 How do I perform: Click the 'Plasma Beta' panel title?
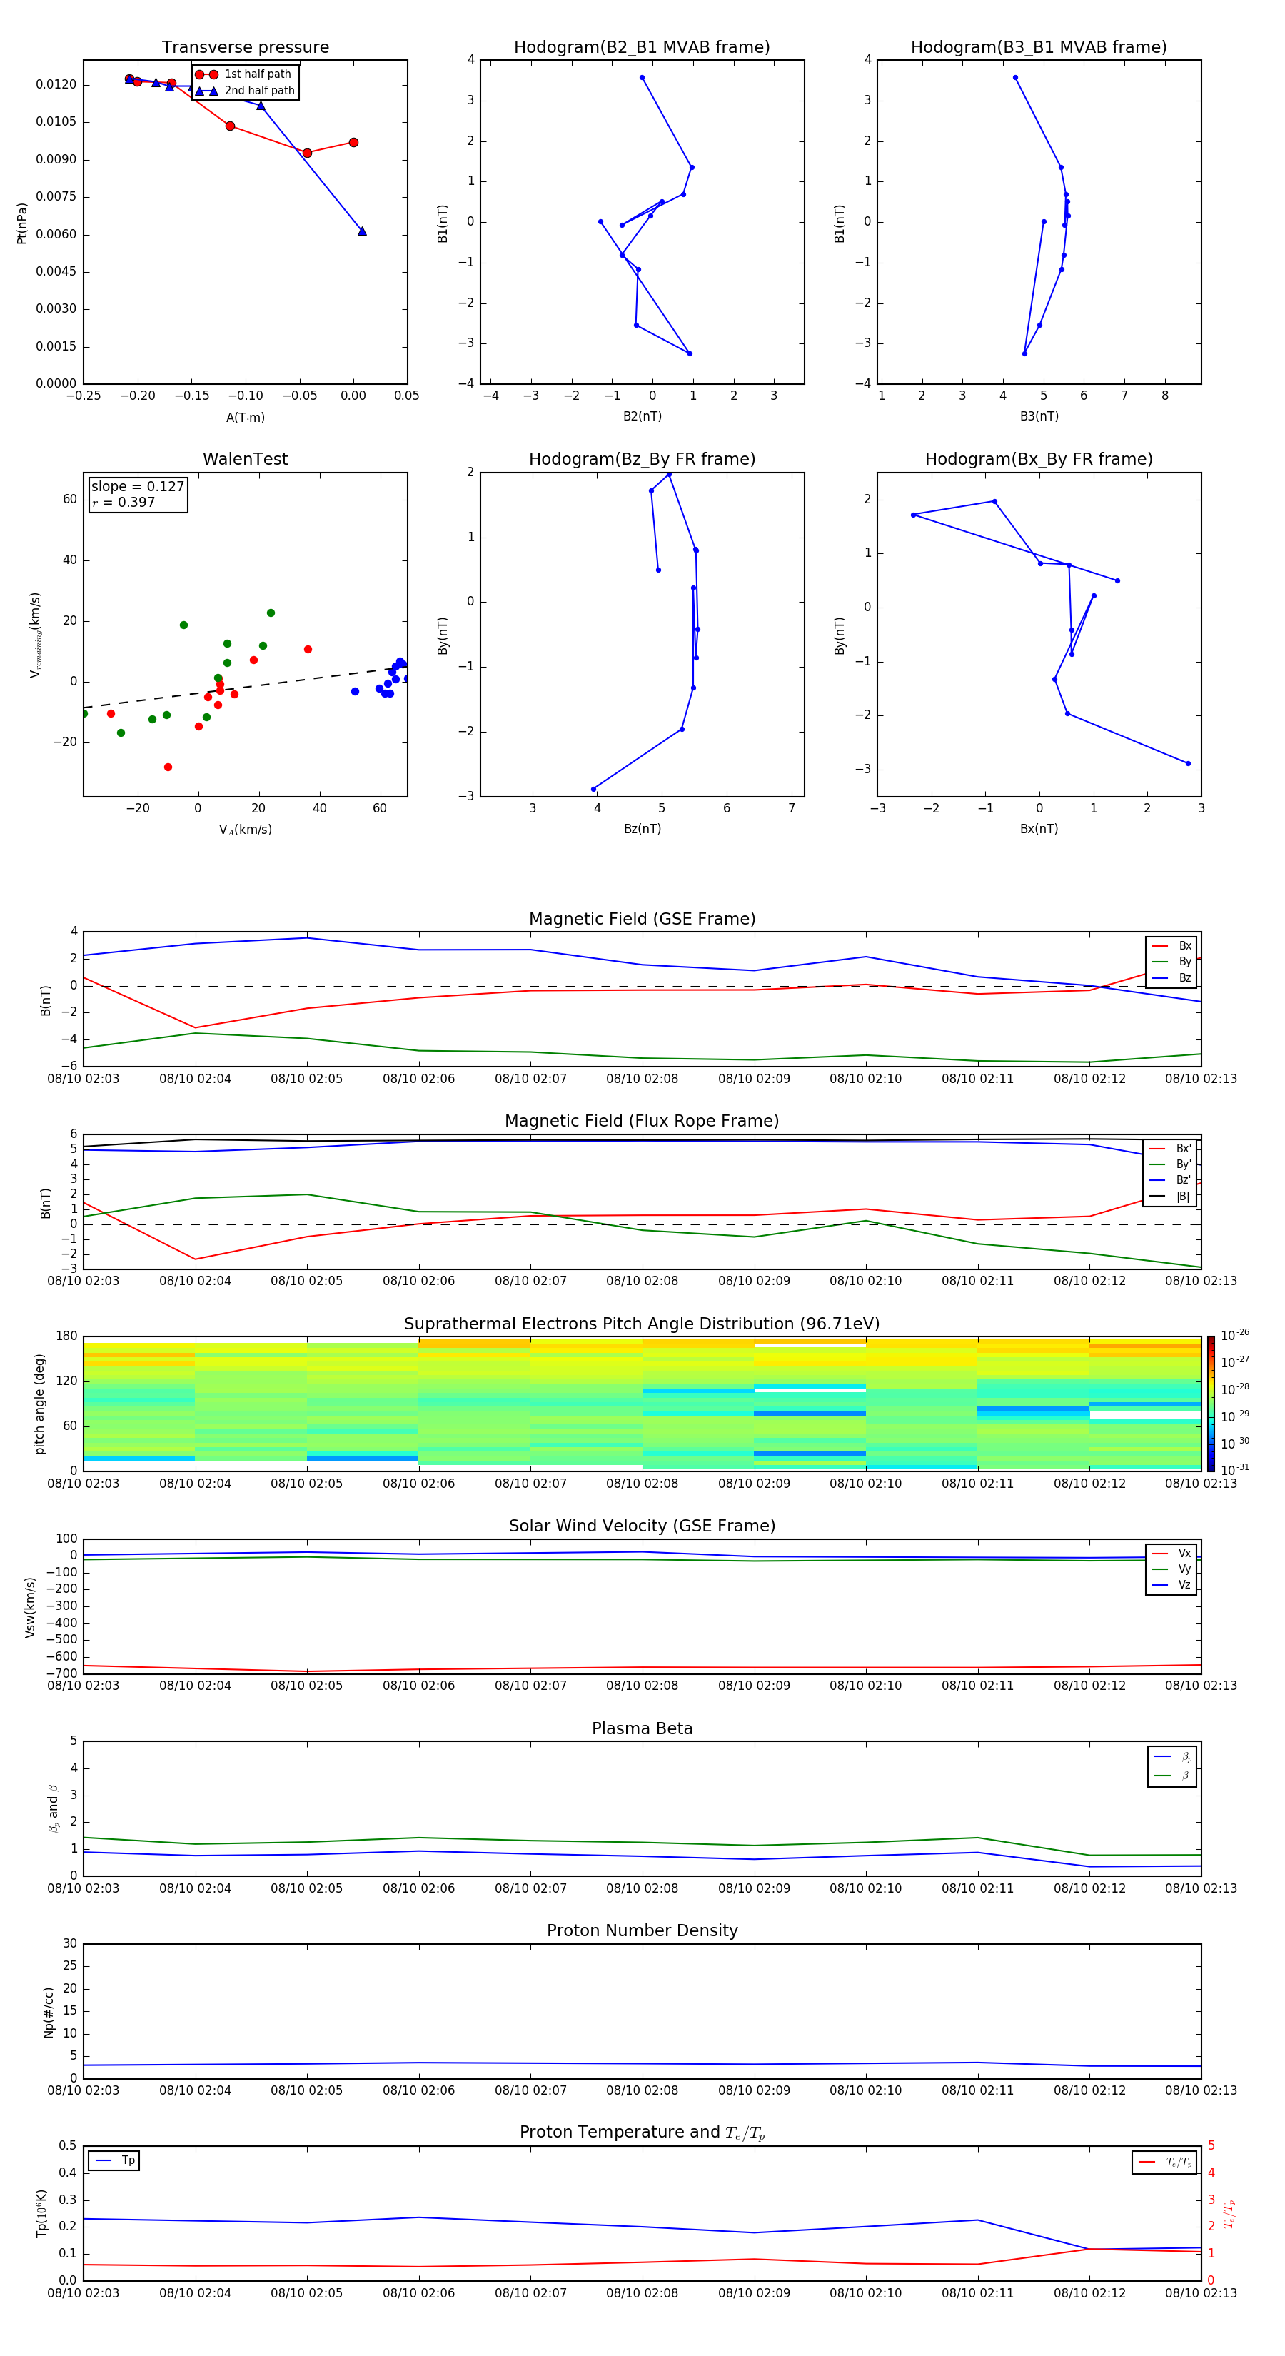[x=642, y=1728]
